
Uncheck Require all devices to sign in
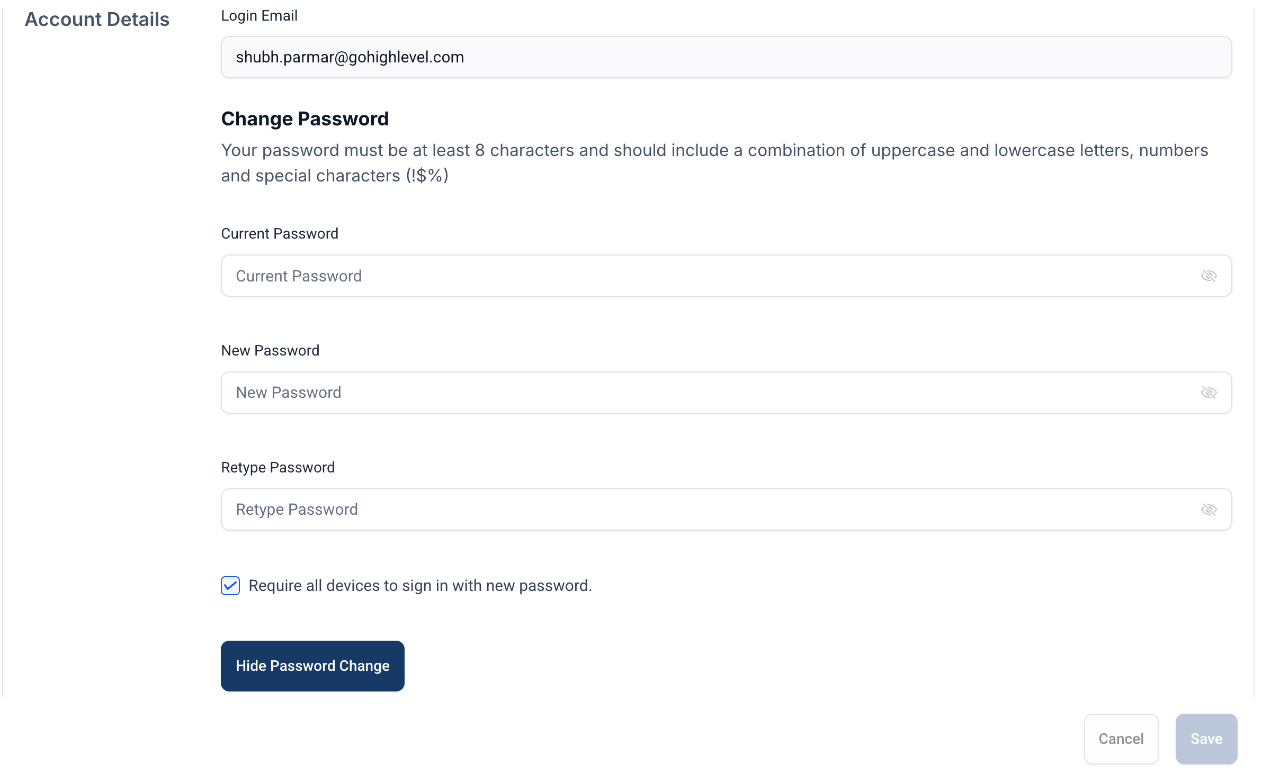pyautogui.click(x=230, y=586)
